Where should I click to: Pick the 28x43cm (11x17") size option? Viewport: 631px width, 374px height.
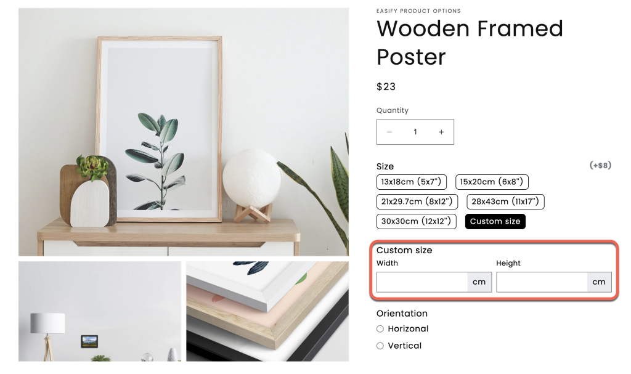(505, 201)
